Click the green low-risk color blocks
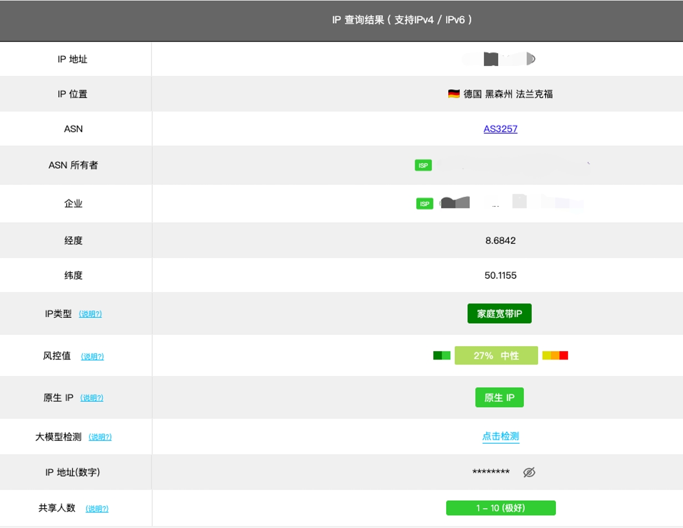 point(442,356)
